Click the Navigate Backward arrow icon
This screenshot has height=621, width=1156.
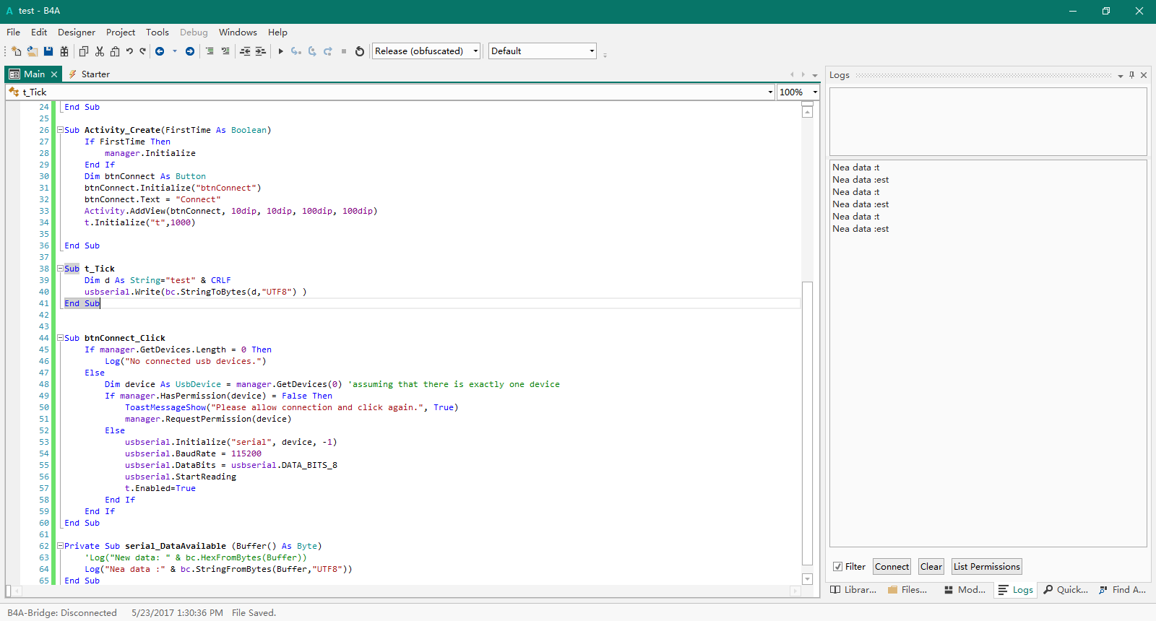(x=160, y=51)
